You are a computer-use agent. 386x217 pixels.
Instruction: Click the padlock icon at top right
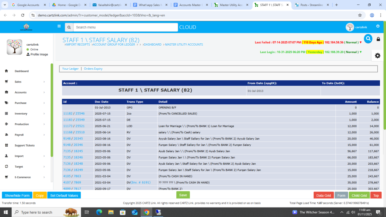tap(378, 39)
